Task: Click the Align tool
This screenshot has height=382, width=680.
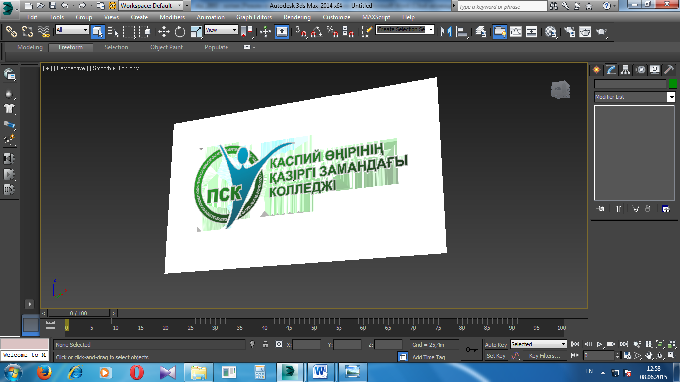Action: [462, 32]
